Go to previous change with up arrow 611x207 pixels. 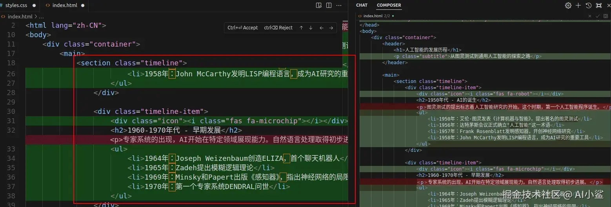tap(301, 28)
